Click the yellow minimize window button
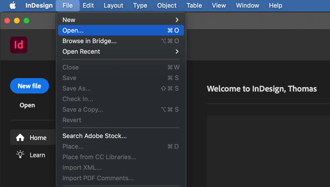 pyautogui.click(x=17, y=20)
